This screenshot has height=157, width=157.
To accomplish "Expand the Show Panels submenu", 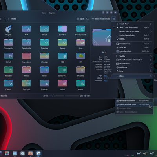I will point(132,64).
